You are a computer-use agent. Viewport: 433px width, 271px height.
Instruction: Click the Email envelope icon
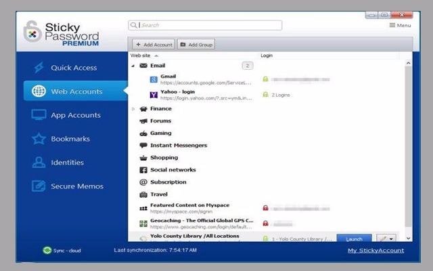(x=143, y=66)
